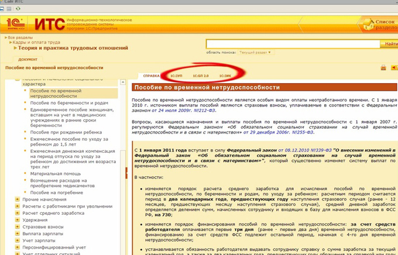
Task: Select Единовременное пособие женщинам tree item
Action: (x=72, y=118)
